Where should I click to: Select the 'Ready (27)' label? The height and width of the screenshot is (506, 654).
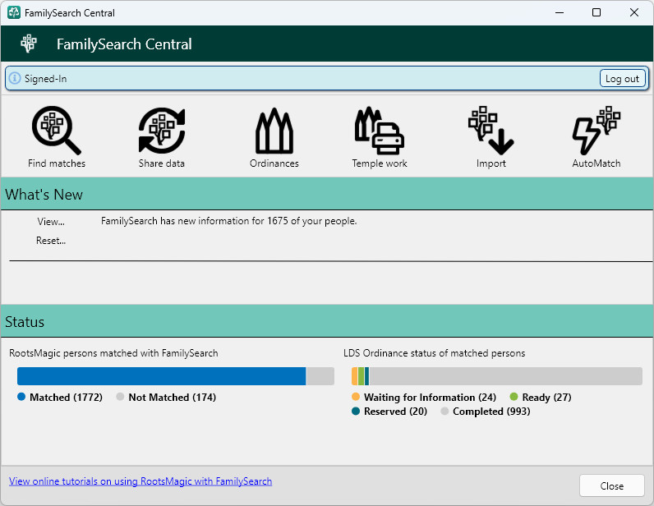coord(547,397)
